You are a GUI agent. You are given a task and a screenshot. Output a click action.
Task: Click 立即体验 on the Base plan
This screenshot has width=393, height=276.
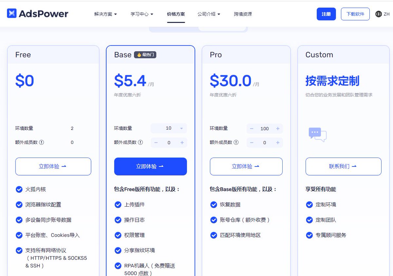150,166
